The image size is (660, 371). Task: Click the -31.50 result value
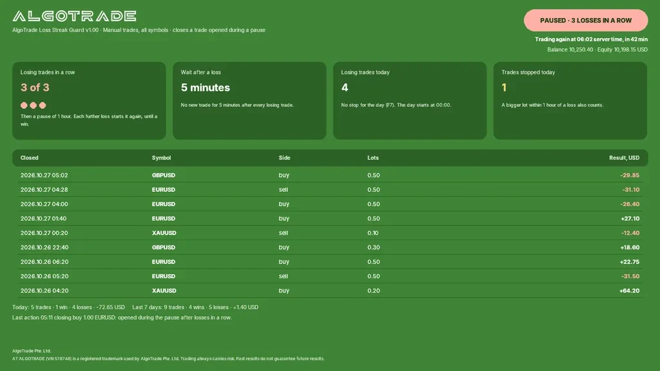pyautogui.click(x=630, y=276)
